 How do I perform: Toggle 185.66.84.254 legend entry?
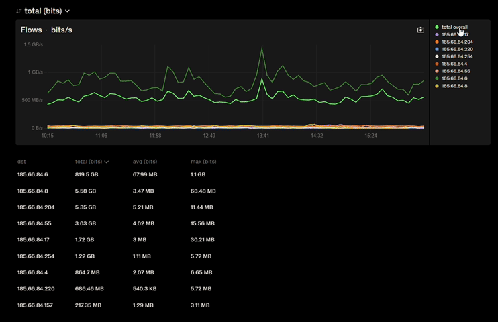[457, 57]
